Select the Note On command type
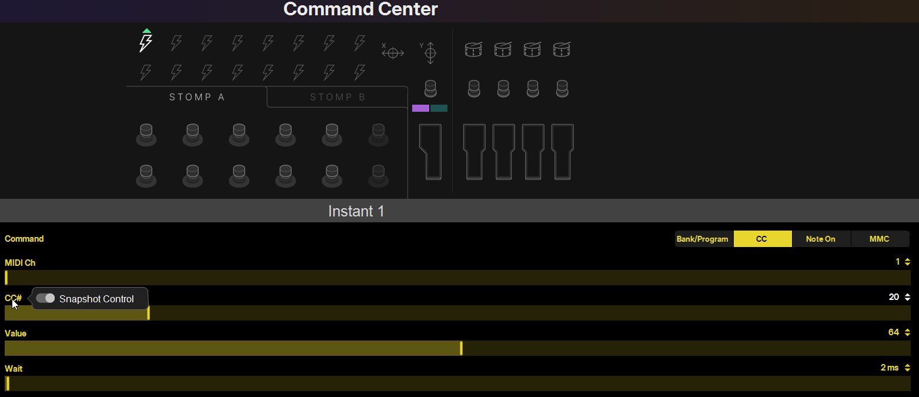 820,239
